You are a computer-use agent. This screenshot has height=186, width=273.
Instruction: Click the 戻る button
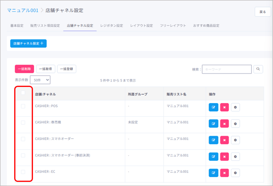[262, 12]
